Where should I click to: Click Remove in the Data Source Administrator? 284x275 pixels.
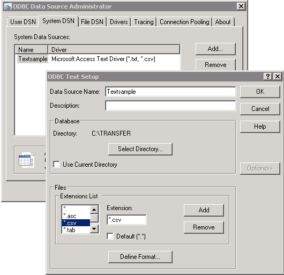(215, 65)
